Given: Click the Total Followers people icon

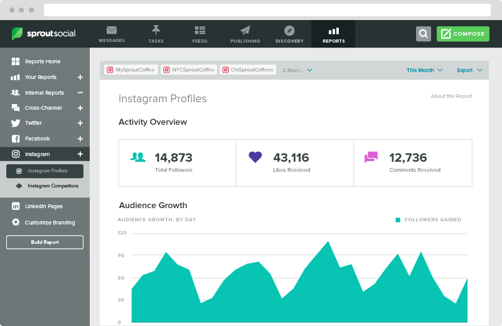Looking at the screenshot, I should click(138, 157).
